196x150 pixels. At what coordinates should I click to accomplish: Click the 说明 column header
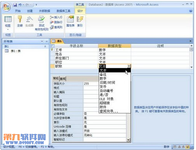160,46
